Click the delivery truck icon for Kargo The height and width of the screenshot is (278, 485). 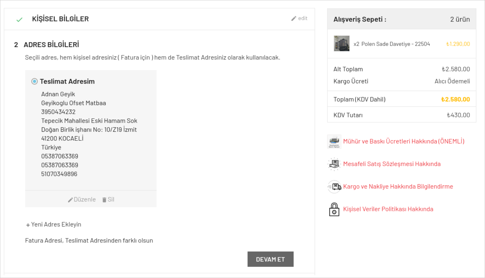click(334, 187)
